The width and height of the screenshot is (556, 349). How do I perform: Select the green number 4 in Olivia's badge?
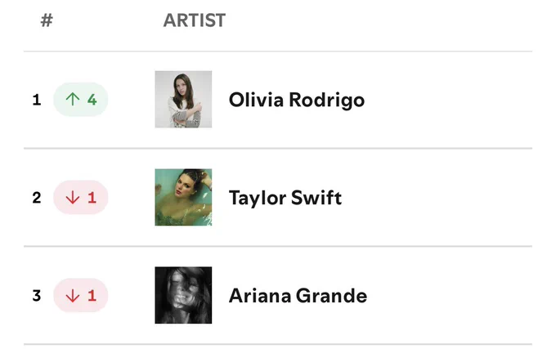point(92,100)
